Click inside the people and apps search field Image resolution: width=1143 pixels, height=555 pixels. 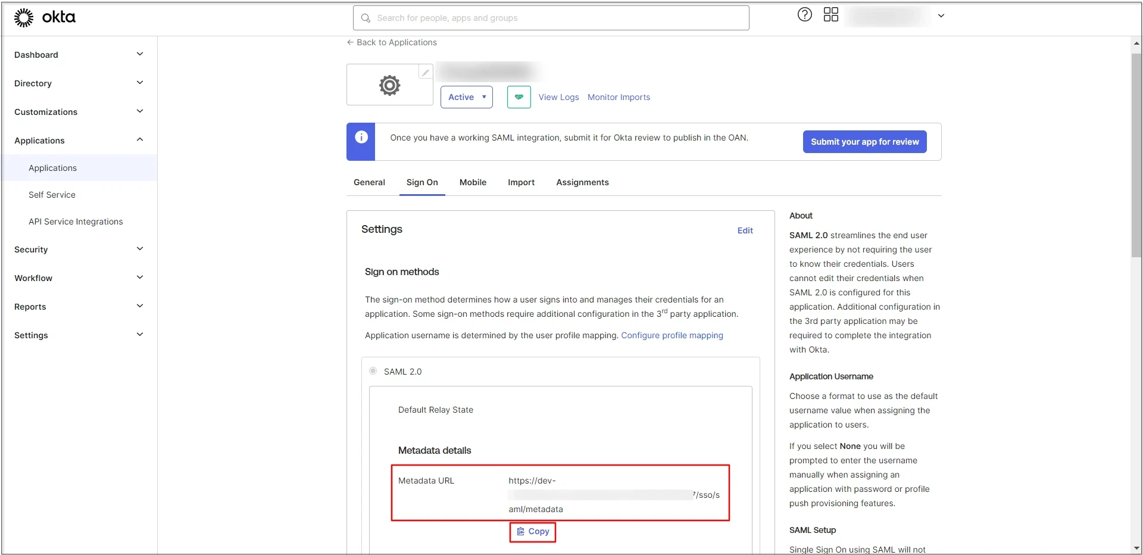536,18
